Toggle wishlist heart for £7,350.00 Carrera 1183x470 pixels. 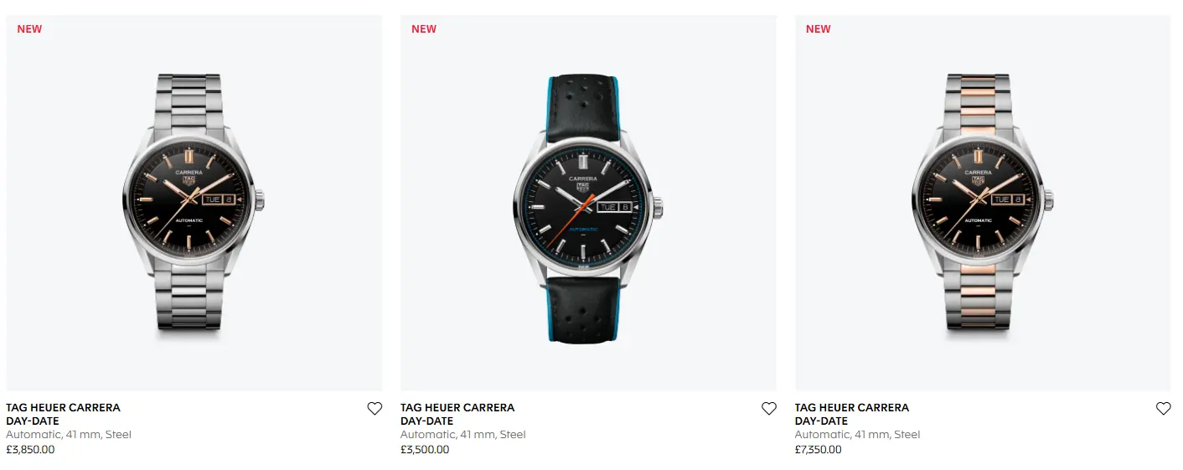click(1164, 409)
